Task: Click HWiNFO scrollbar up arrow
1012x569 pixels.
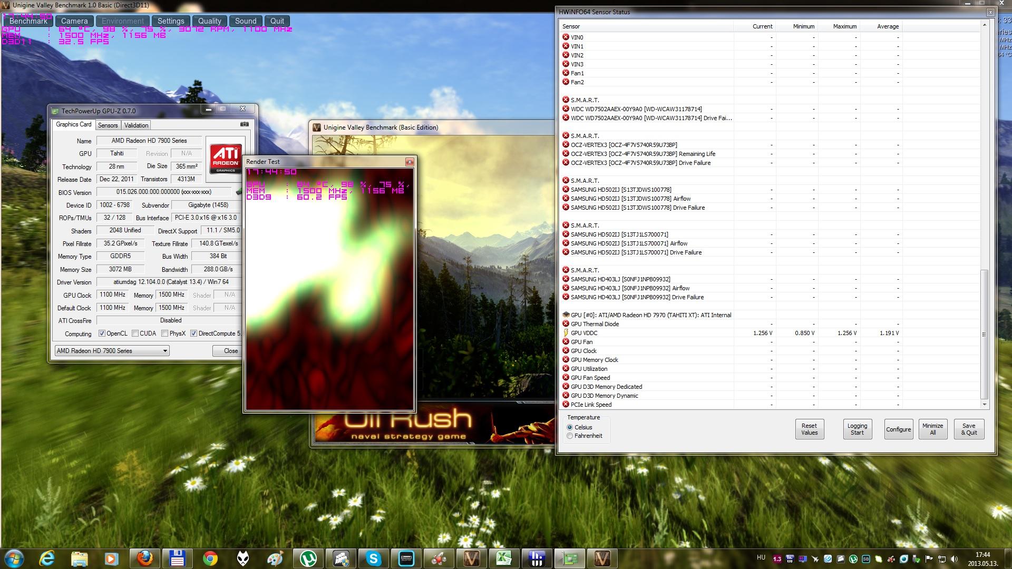Action: pyautogui.click(x=984, y=25)
